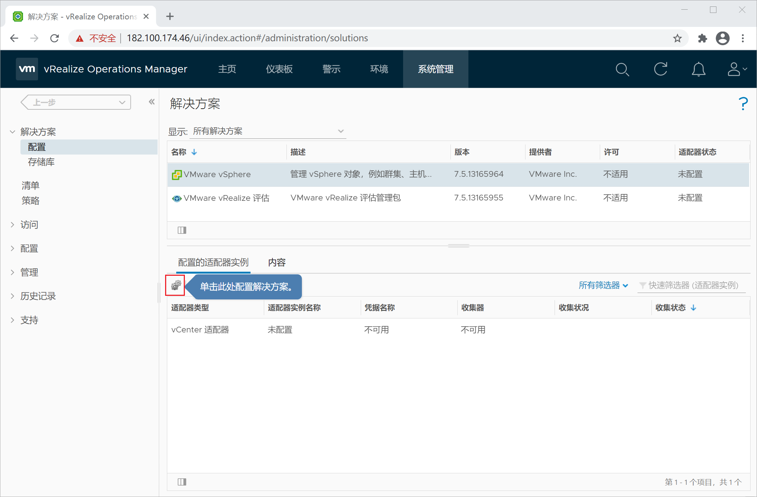The height and width of the screenshot is (497, 757).
Task: Sort by 收集状态 column arrow
Action: (693, 308)
